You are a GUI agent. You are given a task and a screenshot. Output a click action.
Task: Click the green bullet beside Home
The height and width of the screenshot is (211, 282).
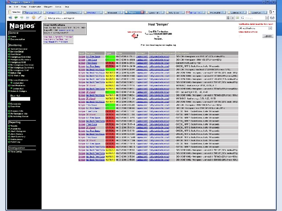(9, 37)
